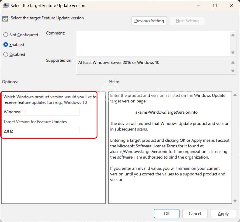Viewport: 240px width, 222px height.
Task: Set the policy to Disabled
Action: (x=6, y=54)
